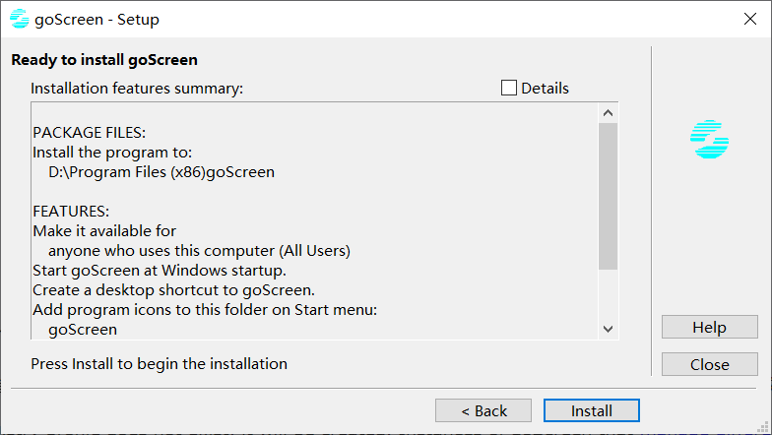Close the setup window with the title bar X

pyautogui.click(x=749, y=19)
